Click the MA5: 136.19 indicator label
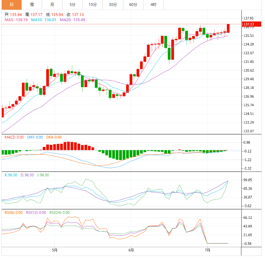This screenshot has width=265, height=259. click(16, 20)
